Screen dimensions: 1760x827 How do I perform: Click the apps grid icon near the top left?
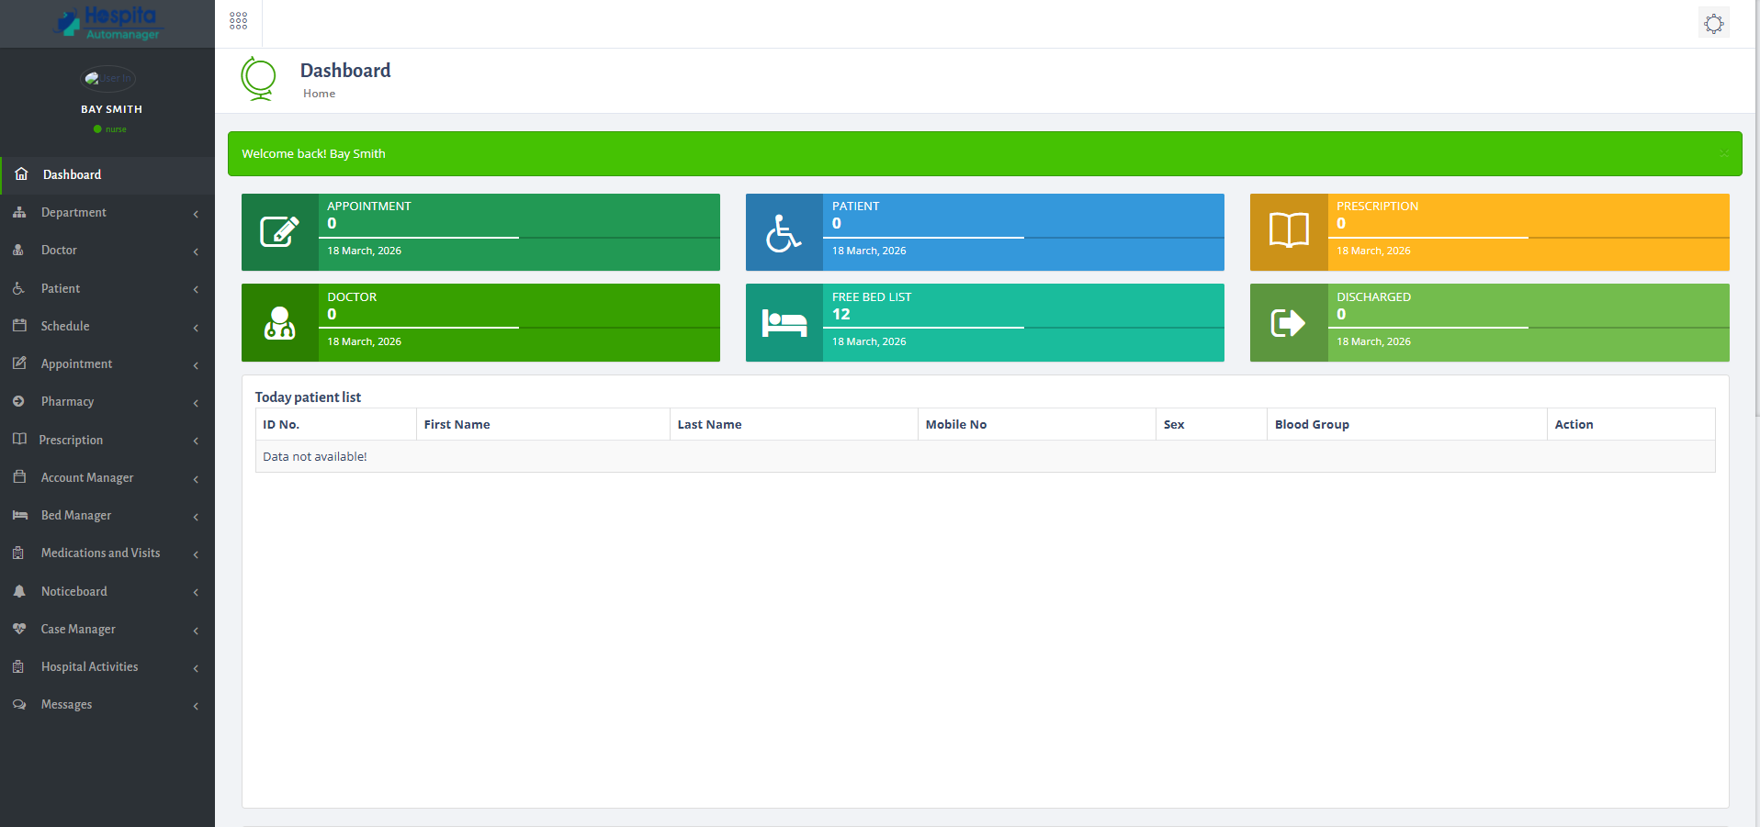(238, 20)
